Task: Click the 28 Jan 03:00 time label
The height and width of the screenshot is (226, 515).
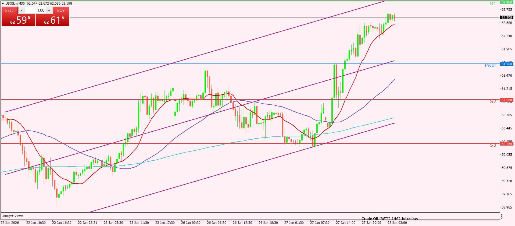Action: point(397,223)
